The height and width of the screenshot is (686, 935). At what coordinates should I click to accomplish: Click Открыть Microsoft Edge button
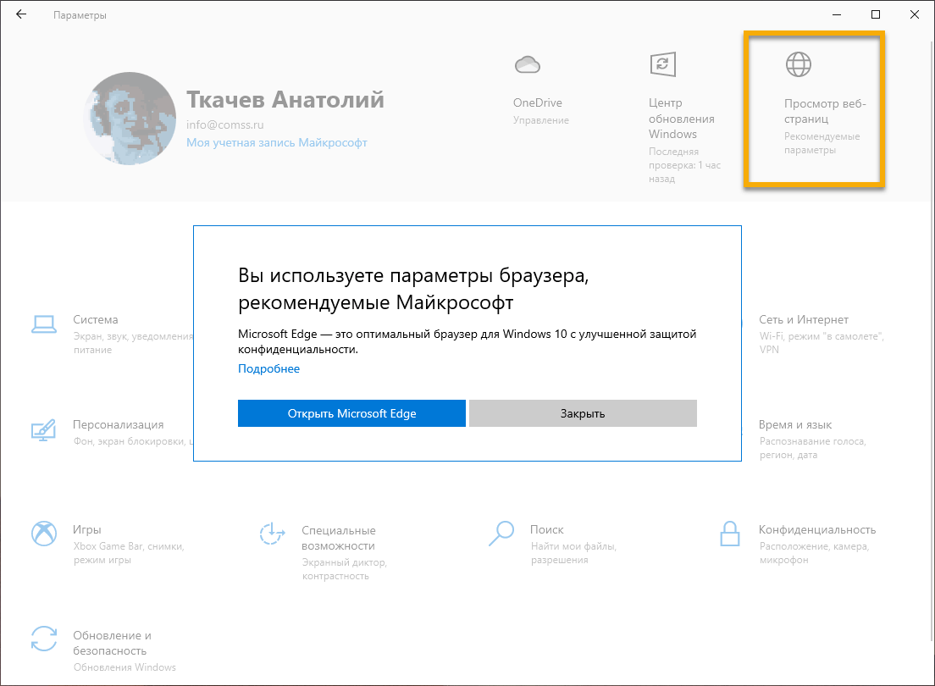(x=351, y=413)
